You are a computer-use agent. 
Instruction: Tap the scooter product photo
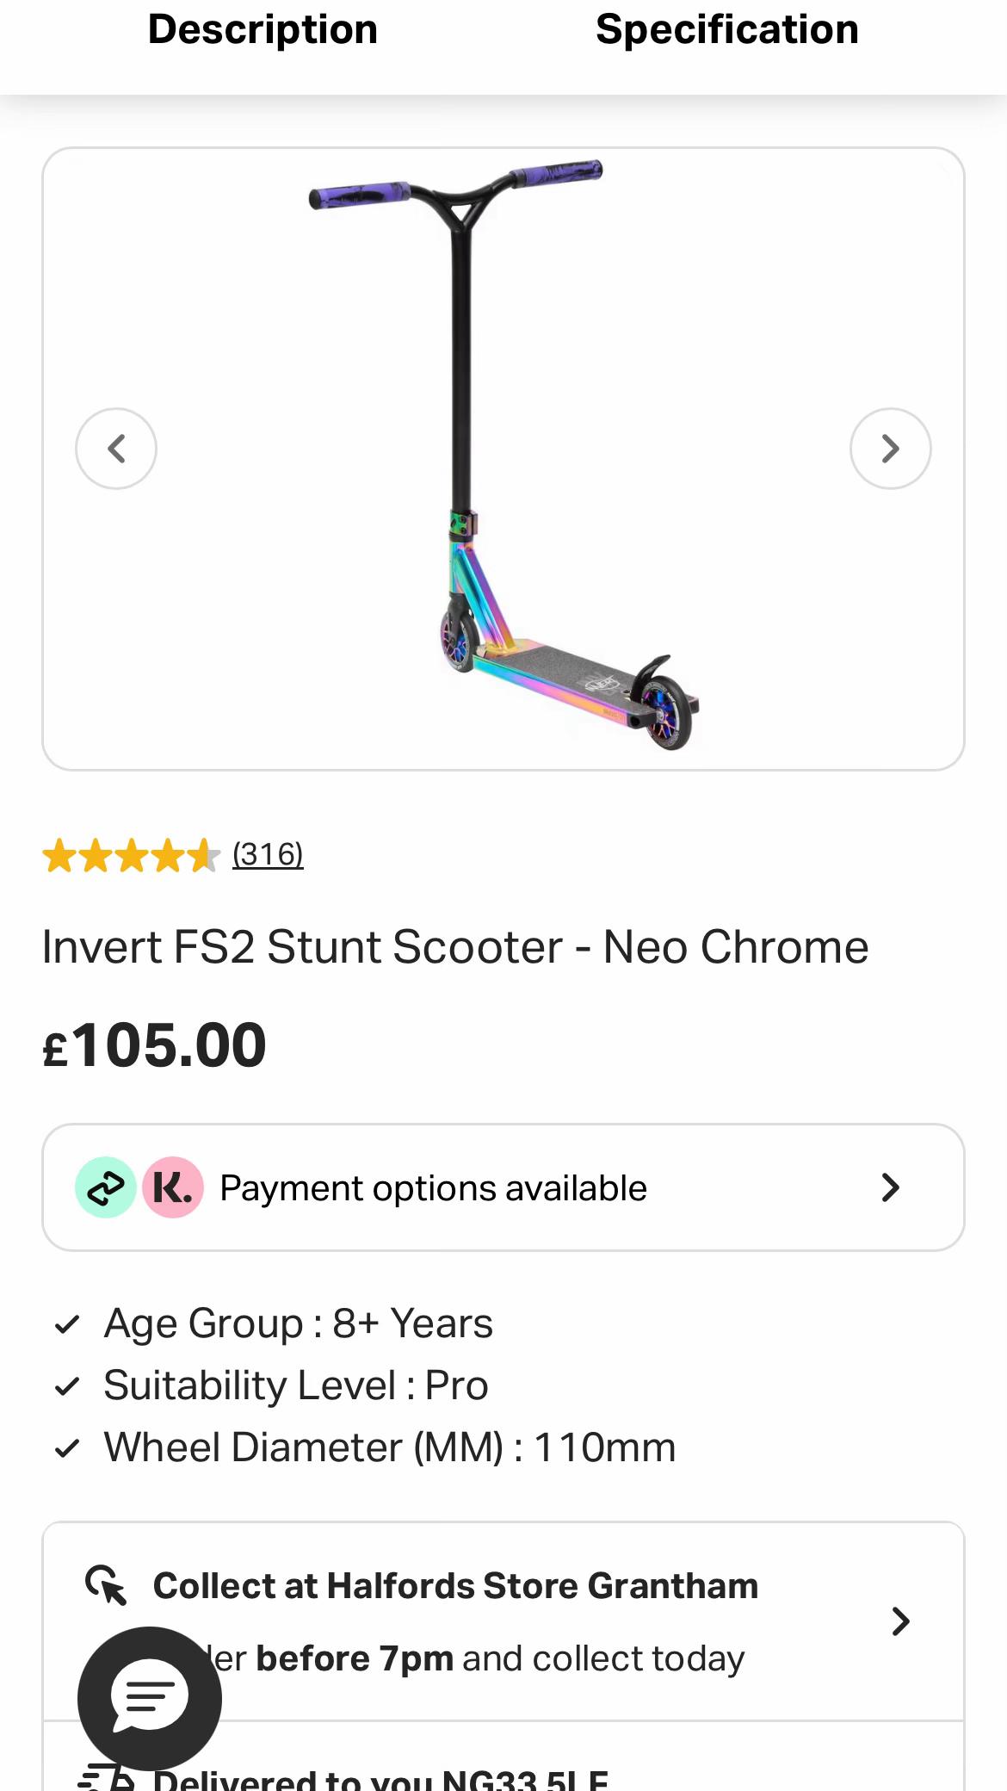coord(504,455)
